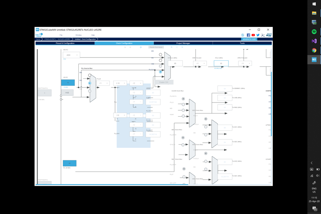
Task: Open the PLL /Q divider dropdown
Action: point(136,93)
